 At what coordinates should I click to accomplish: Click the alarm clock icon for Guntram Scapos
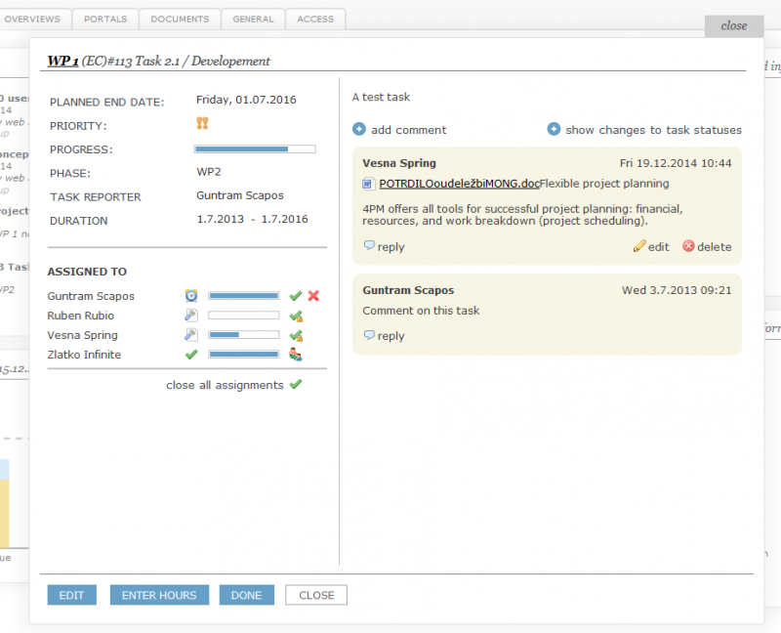[x=191, y=296]
